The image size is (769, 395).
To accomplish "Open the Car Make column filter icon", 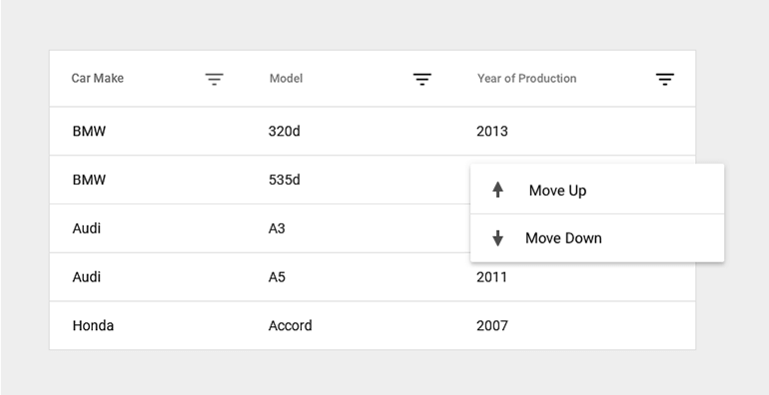I will pos(215,79).
